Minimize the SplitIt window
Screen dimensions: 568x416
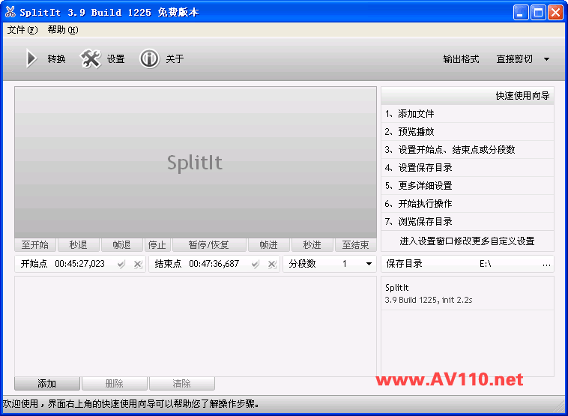point(521,13)
